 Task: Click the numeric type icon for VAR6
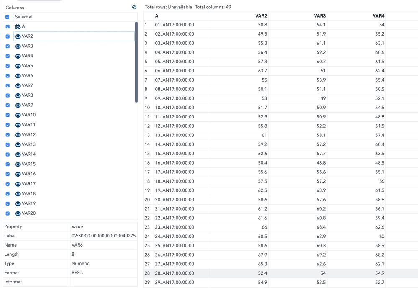[18, 76]
